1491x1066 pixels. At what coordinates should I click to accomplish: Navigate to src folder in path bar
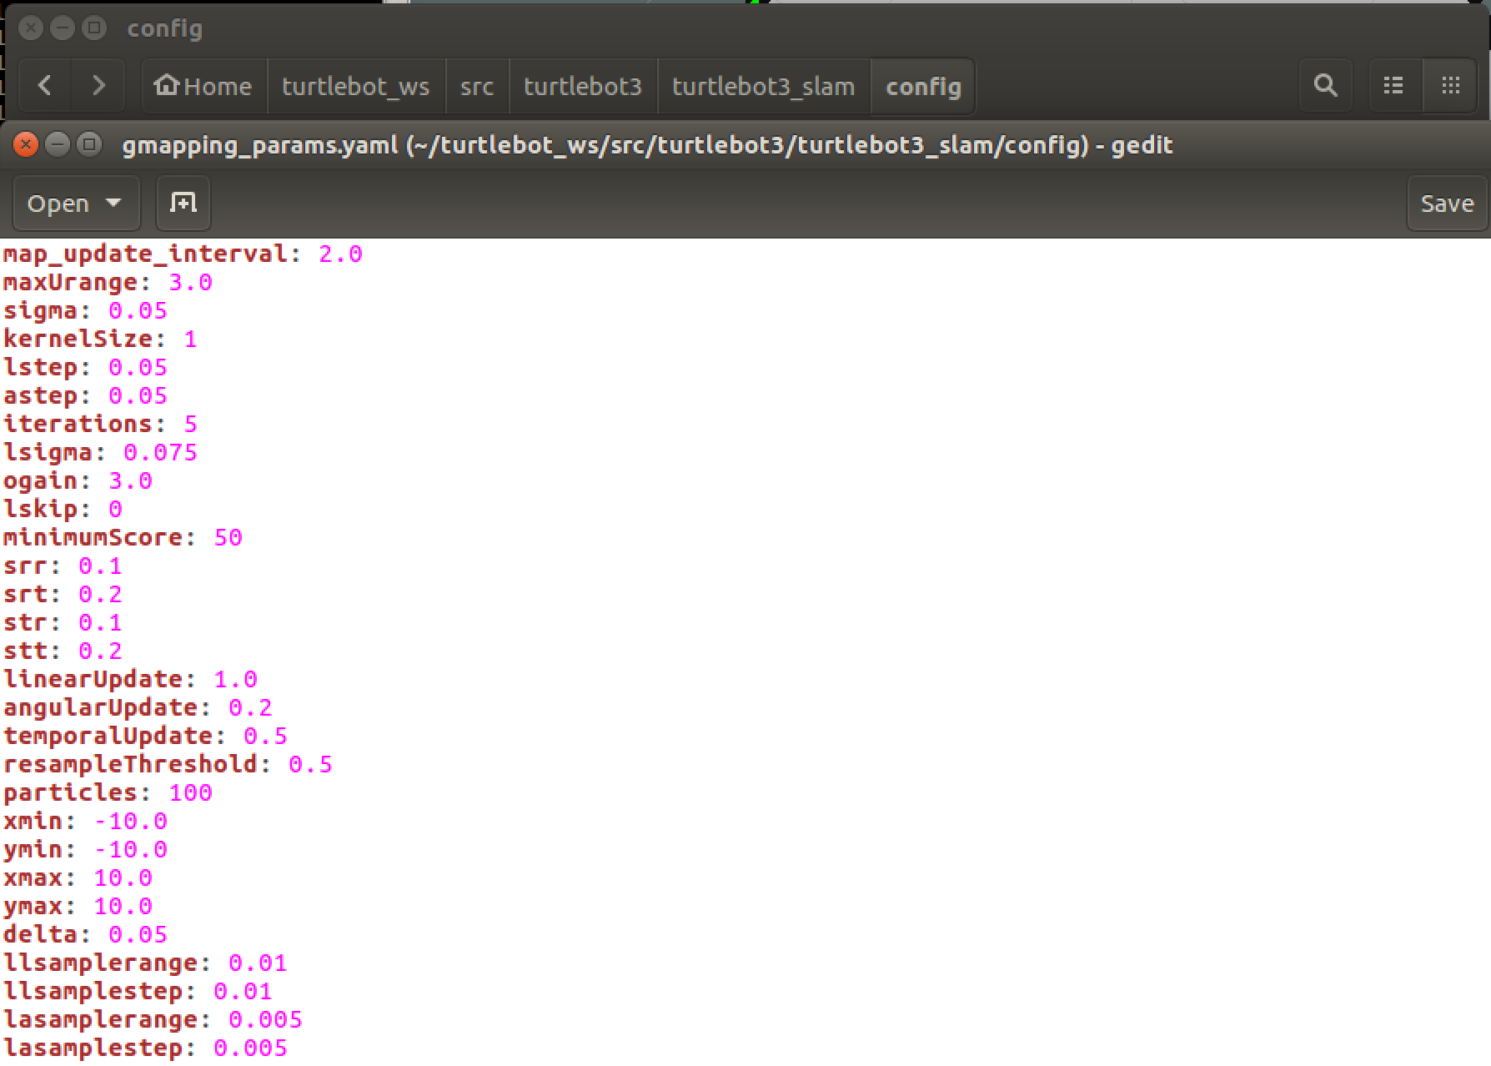(477, 85)
